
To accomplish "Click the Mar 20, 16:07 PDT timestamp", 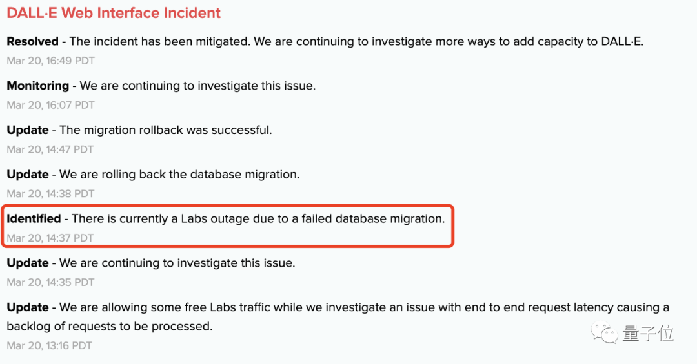I will (x=50, y=105).
